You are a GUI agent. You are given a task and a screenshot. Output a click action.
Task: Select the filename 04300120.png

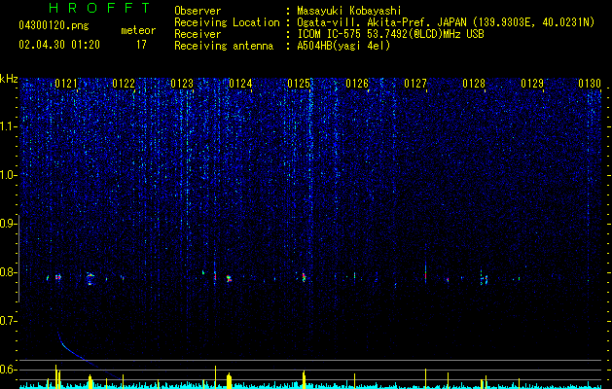pos(54,25)
